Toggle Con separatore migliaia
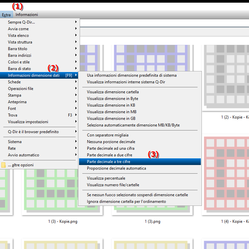 point(140,135)
